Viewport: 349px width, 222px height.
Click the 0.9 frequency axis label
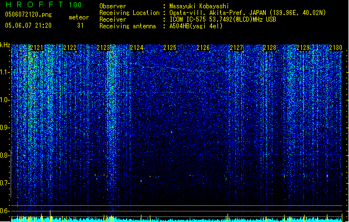[5, 128]
